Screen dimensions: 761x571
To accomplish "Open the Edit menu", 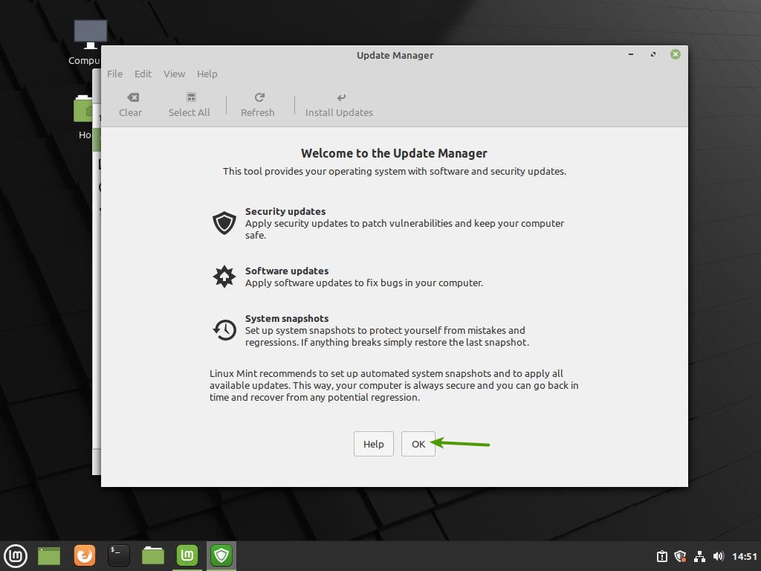I will (143, 74).
